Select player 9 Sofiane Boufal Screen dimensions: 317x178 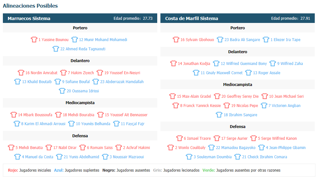(x=76, y=82)
